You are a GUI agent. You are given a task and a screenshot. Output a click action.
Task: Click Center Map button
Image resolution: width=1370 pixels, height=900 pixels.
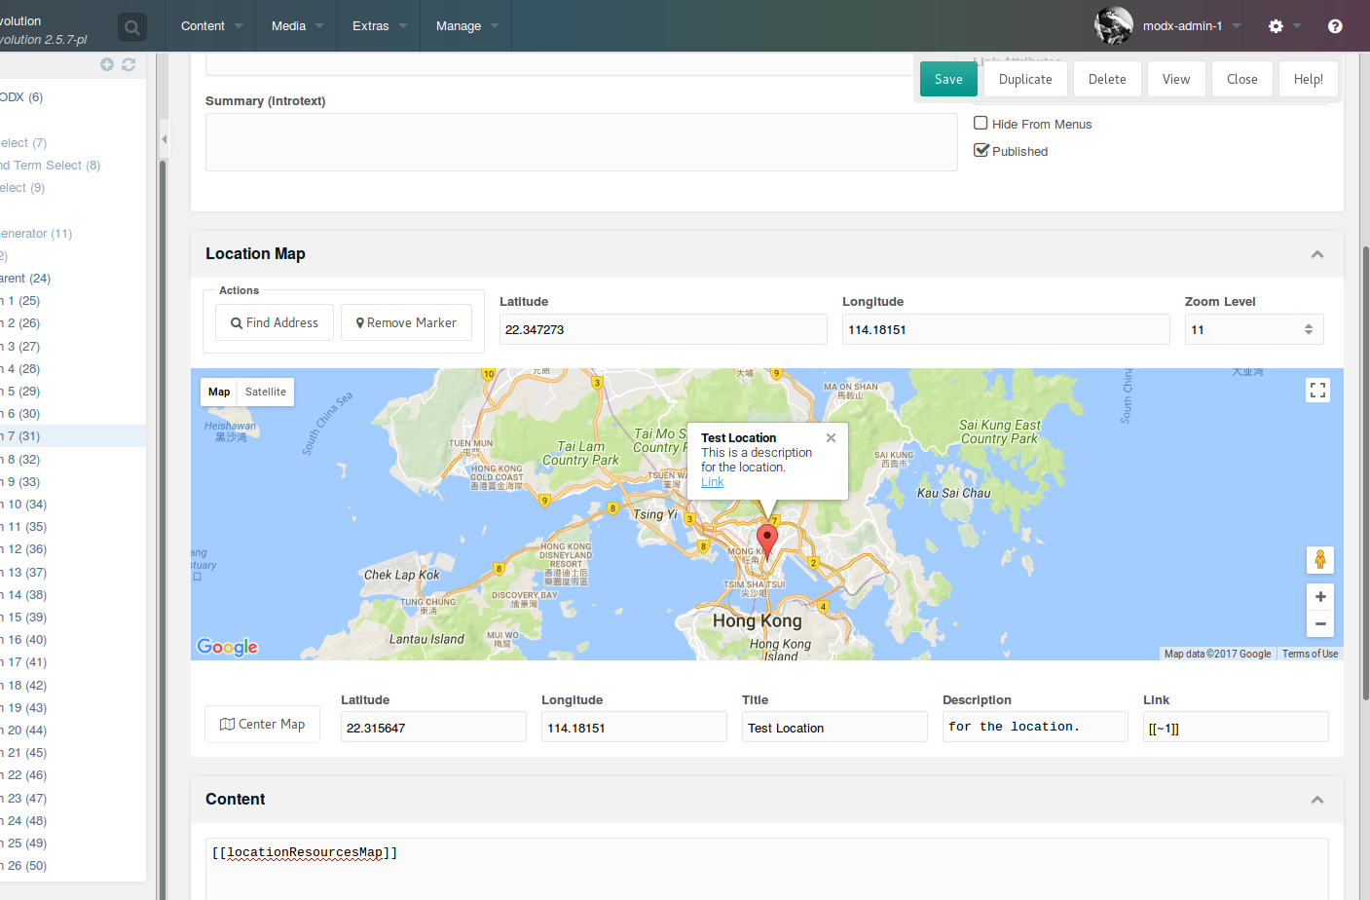point(262,724)
